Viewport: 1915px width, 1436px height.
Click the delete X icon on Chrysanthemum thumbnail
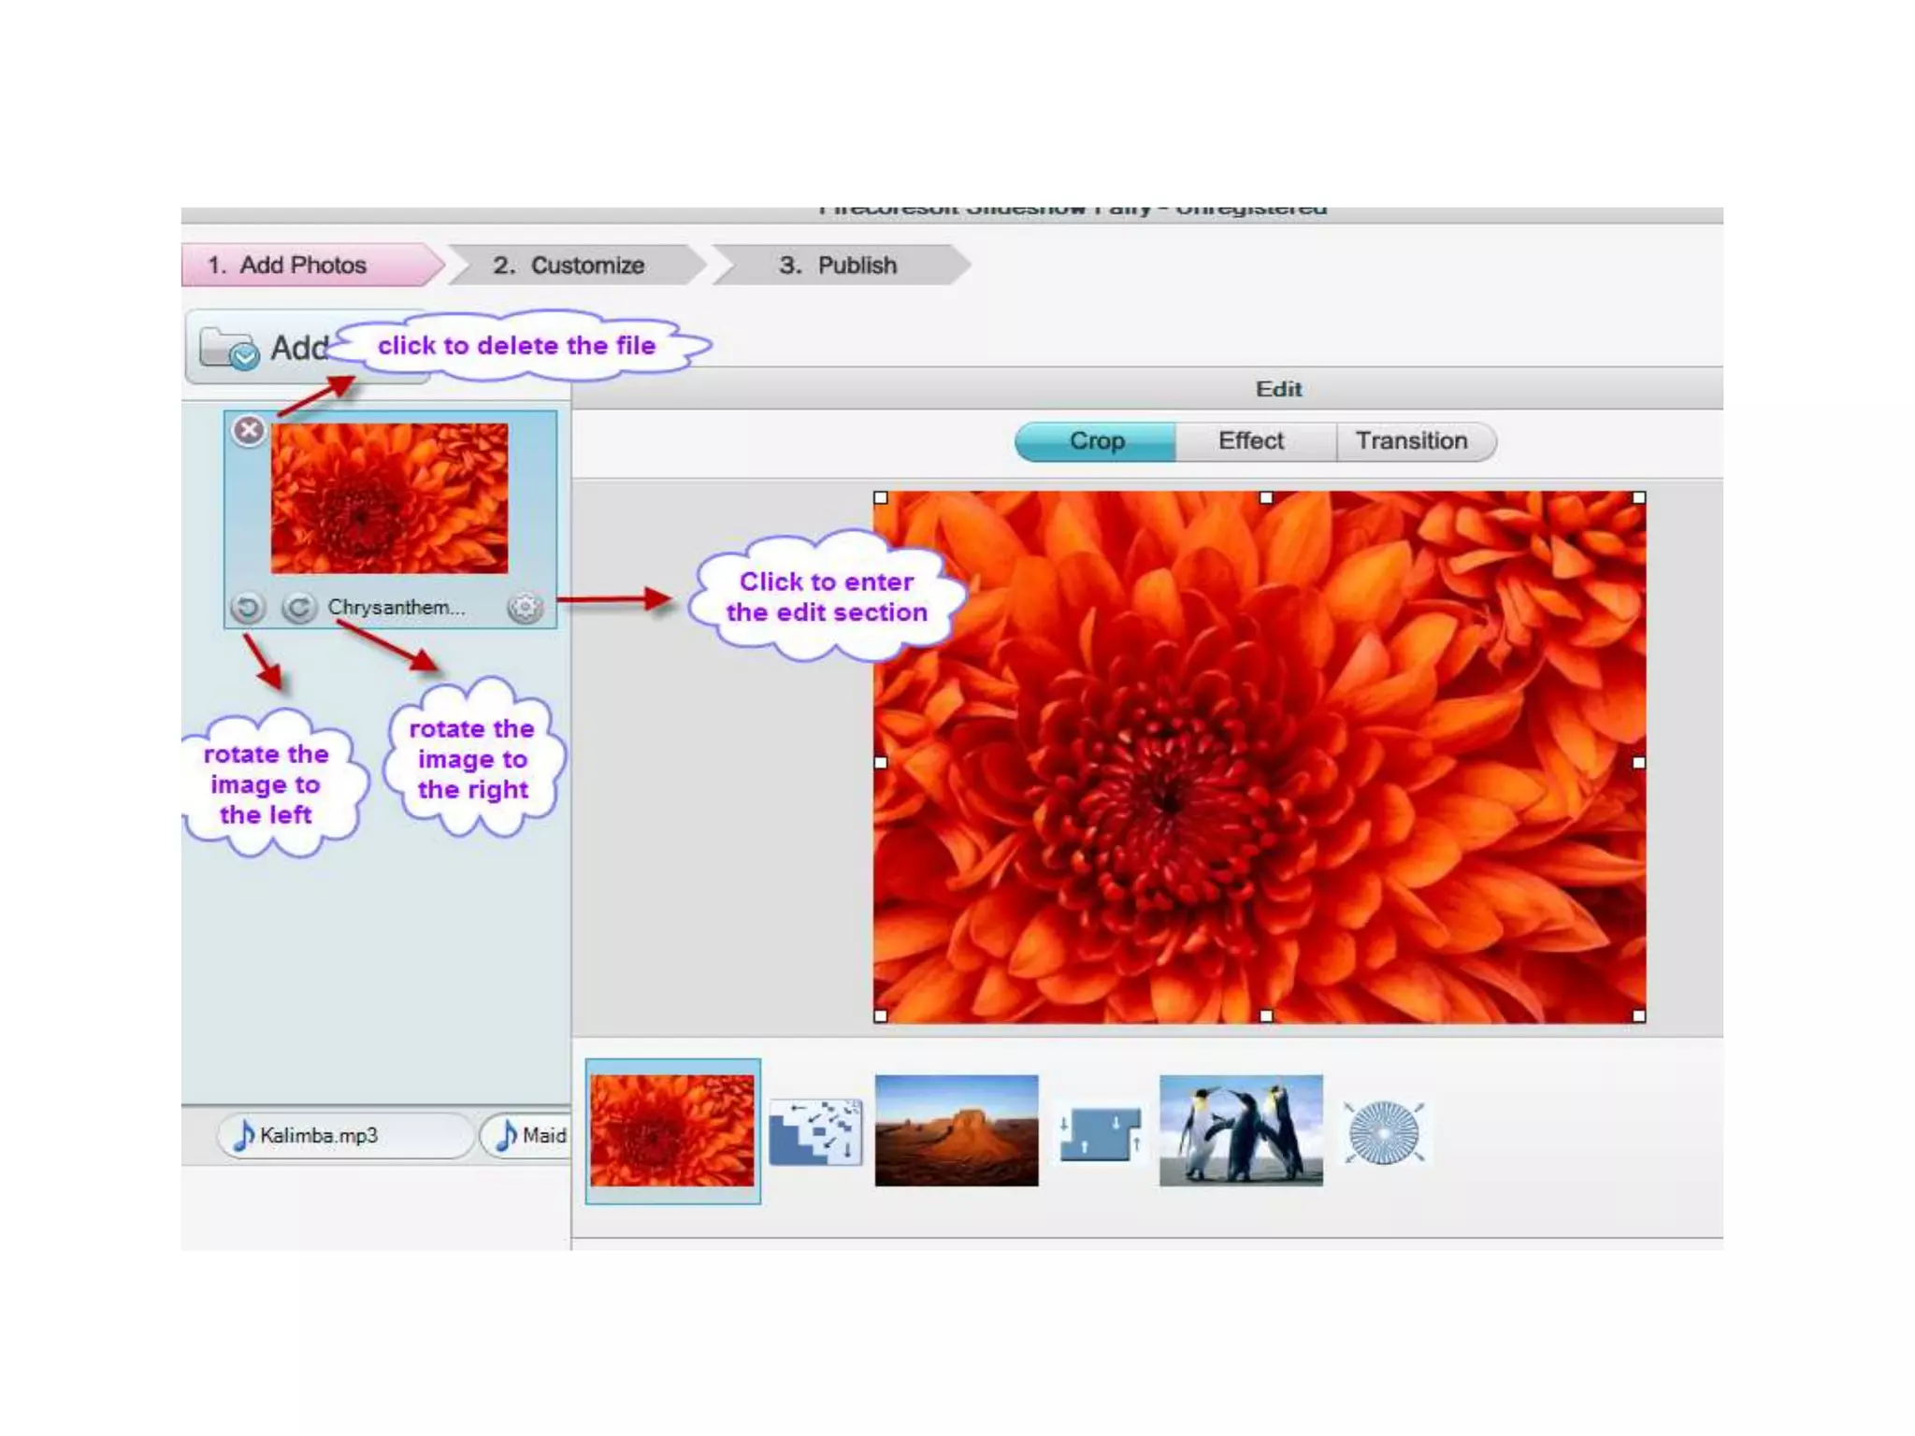[249, 430]
